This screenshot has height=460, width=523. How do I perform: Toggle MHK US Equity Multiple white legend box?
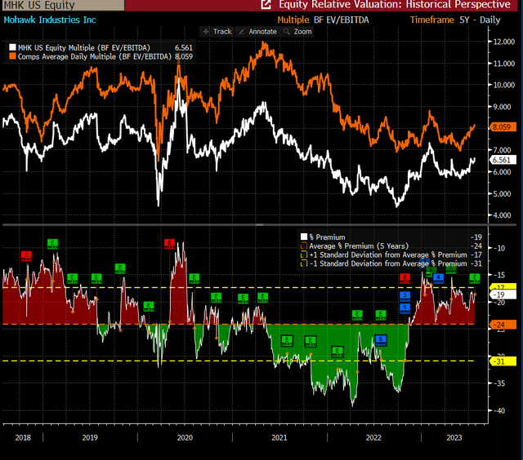tap(12, 47)
